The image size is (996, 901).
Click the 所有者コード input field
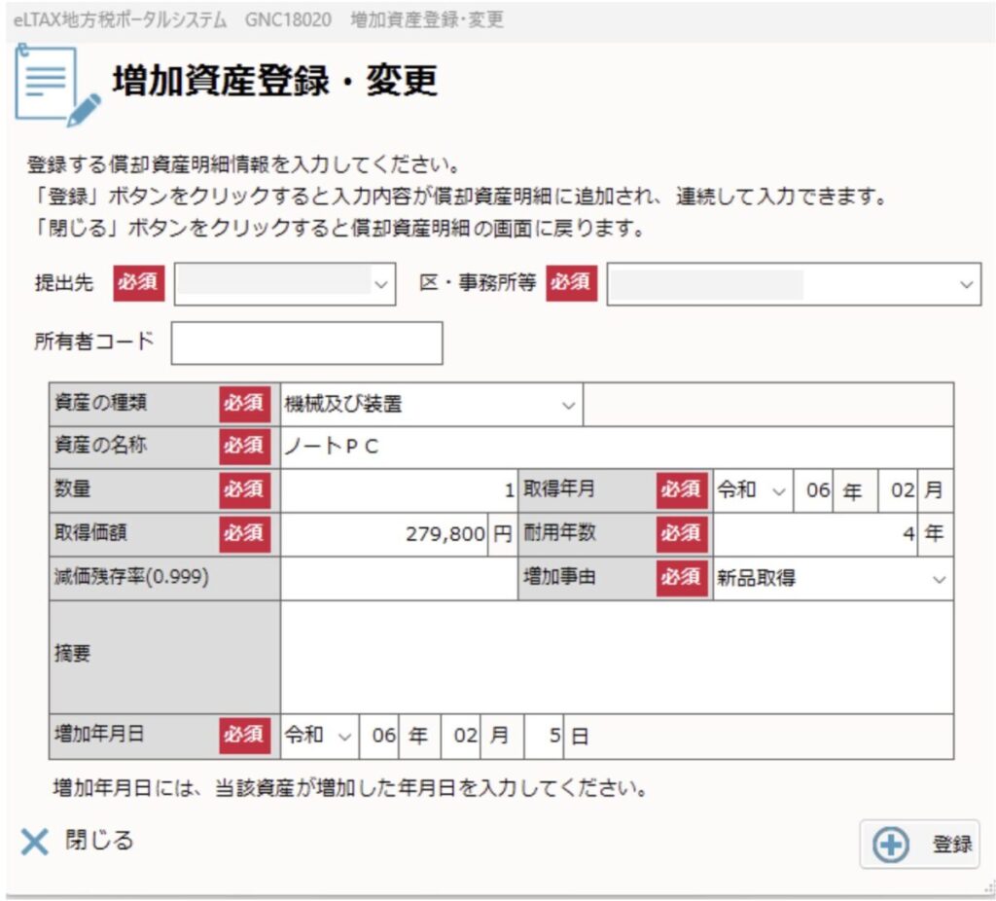point(306,343)
